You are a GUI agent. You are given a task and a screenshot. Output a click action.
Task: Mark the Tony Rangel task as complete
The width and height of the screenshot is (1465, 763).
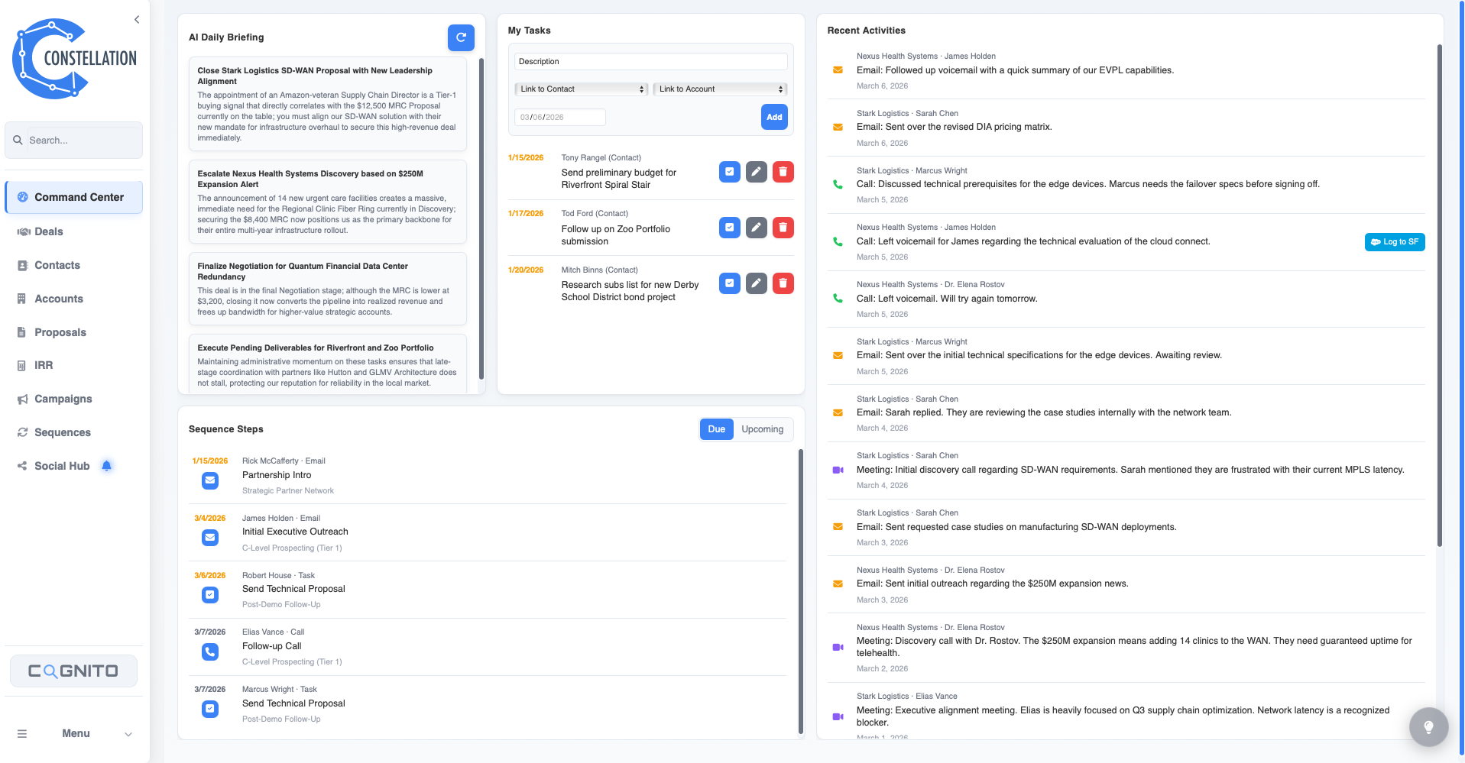pos(729,172)
